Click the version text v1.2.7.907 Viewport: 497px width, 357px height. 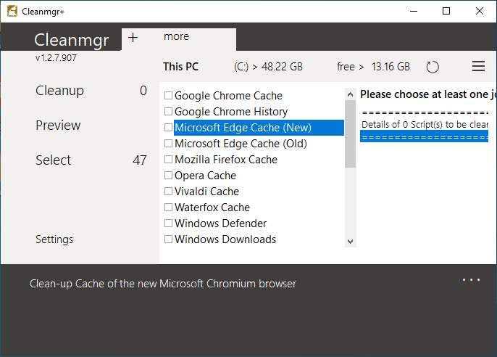pos(56,58)
